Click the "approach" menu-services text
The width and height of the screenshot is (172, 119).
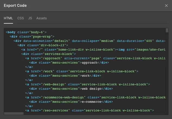pos(90,62)
